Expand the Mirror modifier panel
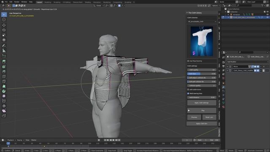This screenshot has width=270, height=152. click(227, 67)
